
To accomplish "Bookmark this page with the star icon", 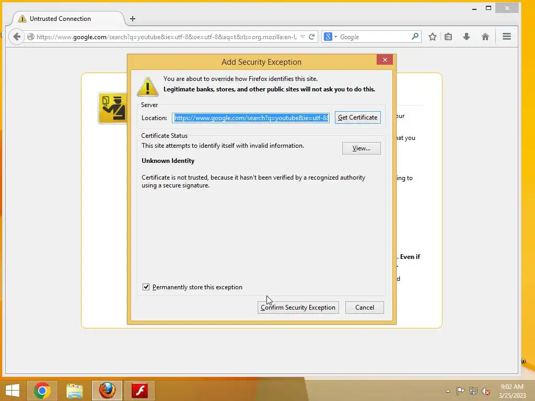I will click(432, 37).
